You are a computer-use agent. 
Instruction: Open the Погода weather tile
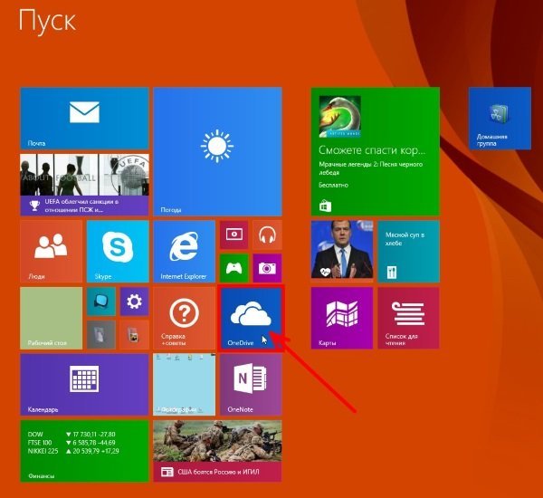point(217,152)
